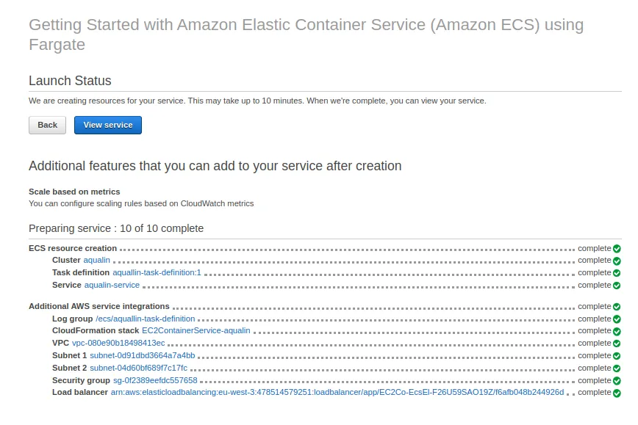Open CloudFormation stack EC2ContainerService-aqualin
This screenshot has width=638, height=425.
(196, 331)
